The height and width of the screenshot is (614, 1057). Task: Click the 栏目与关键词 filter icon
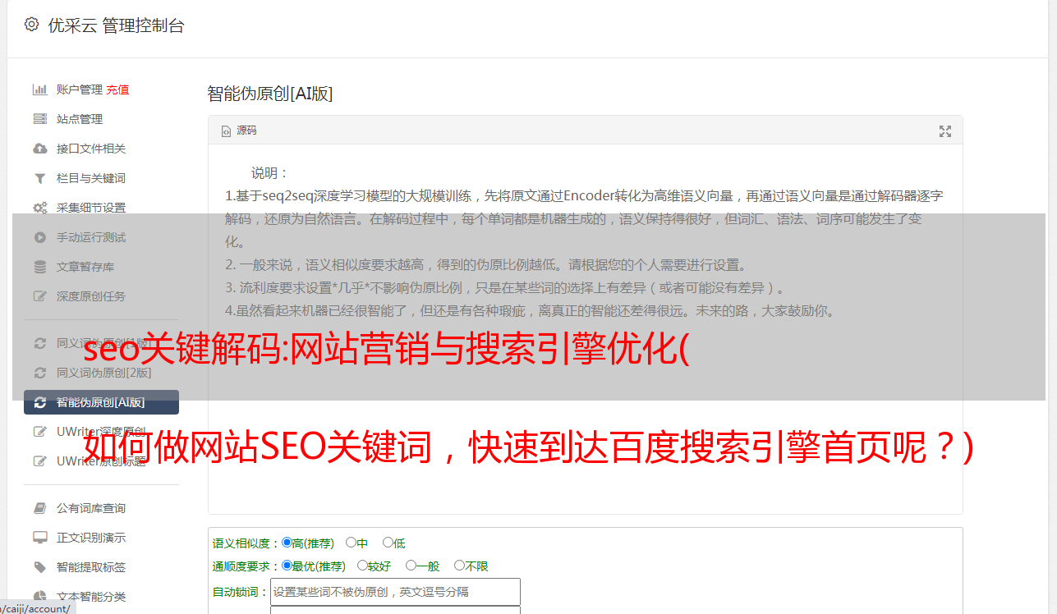(x=39, y=178)
